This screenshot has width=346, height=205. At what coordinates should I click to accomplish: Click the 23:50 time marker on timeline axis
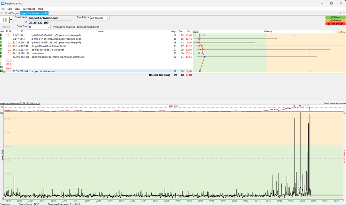pyautogui.click(x=121, y=201)
